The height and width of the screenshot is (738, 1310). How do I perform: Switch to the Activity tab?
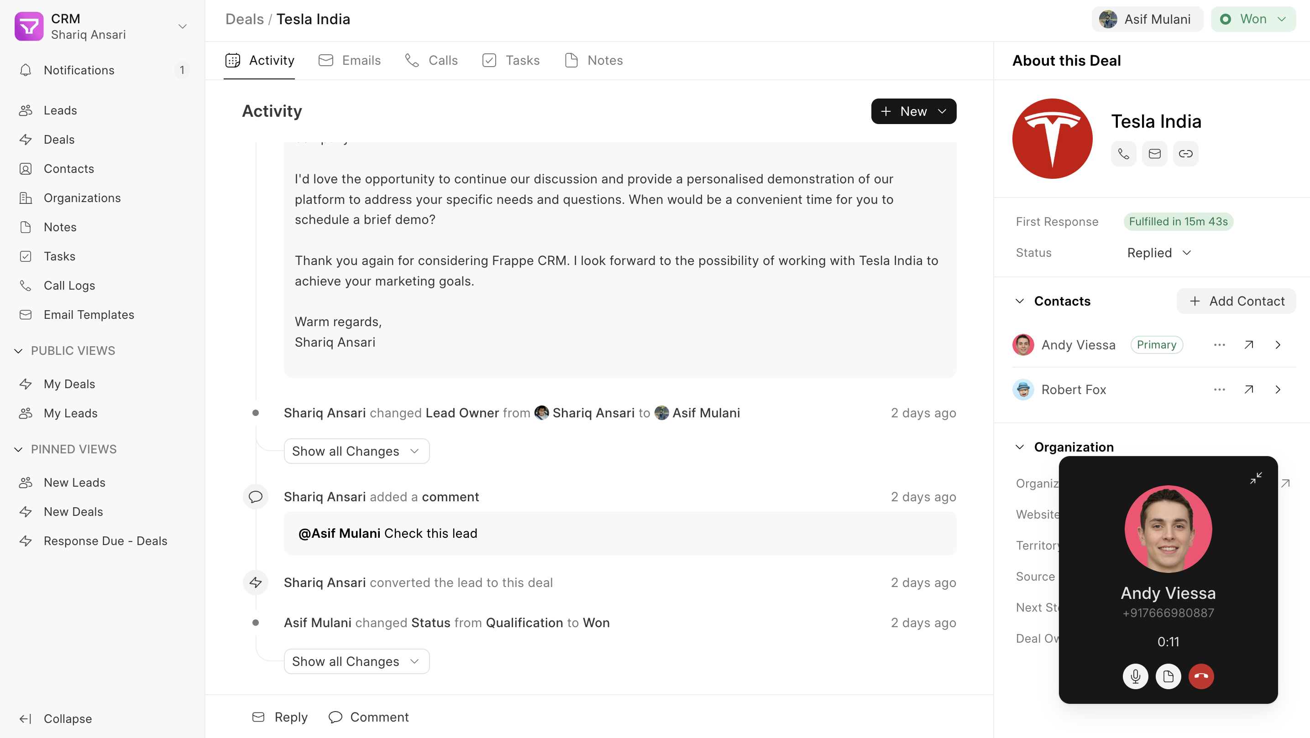(x=259, y=61)
